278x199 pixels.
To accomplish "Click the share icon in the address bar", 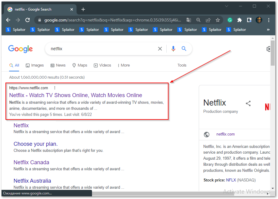I will [x=208, y=20].
